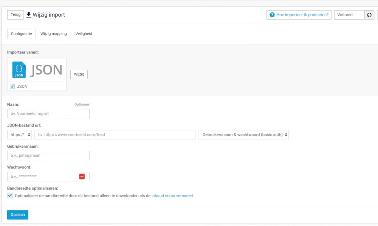Open the Voltooid status dropdown
This screenshot has height=226, width=378.
point(349,15)
